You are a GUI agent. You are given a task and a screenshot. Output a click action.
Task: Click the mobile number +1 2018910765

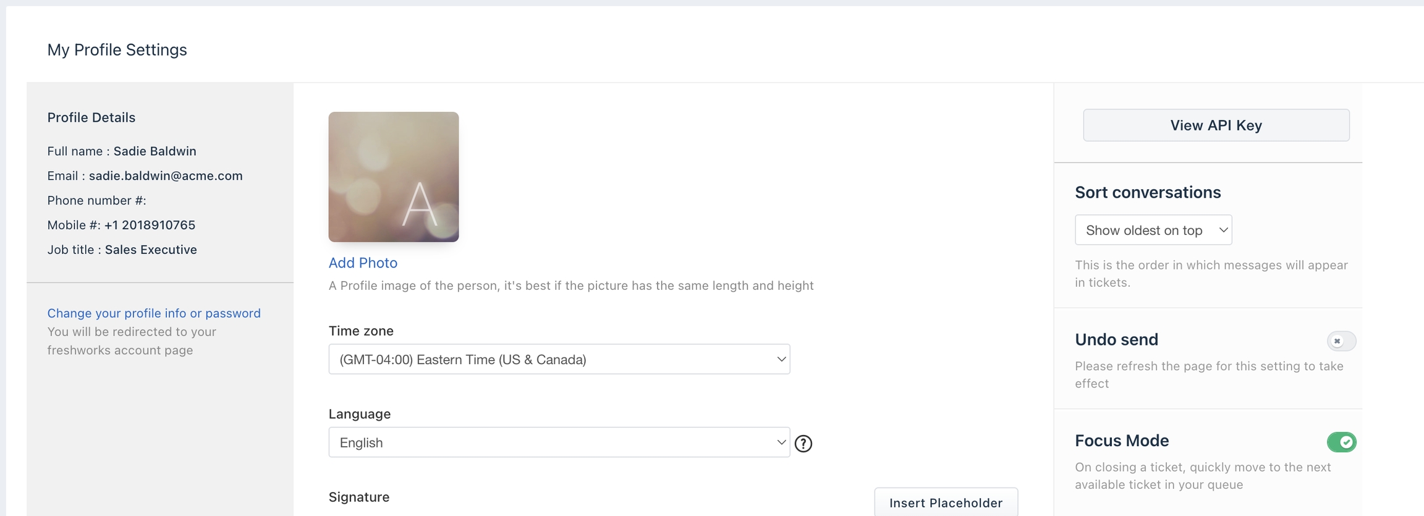tap(150, 225)
